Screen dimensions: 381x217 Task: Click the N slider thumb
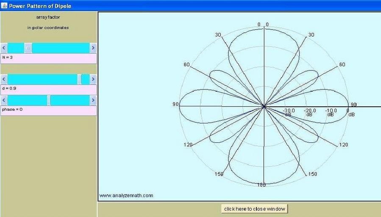28,48
